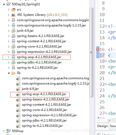The width and height of the screenshot is (116, 135).
Task: Select the 50Shop project name
Action: click(x=18, y=131)
